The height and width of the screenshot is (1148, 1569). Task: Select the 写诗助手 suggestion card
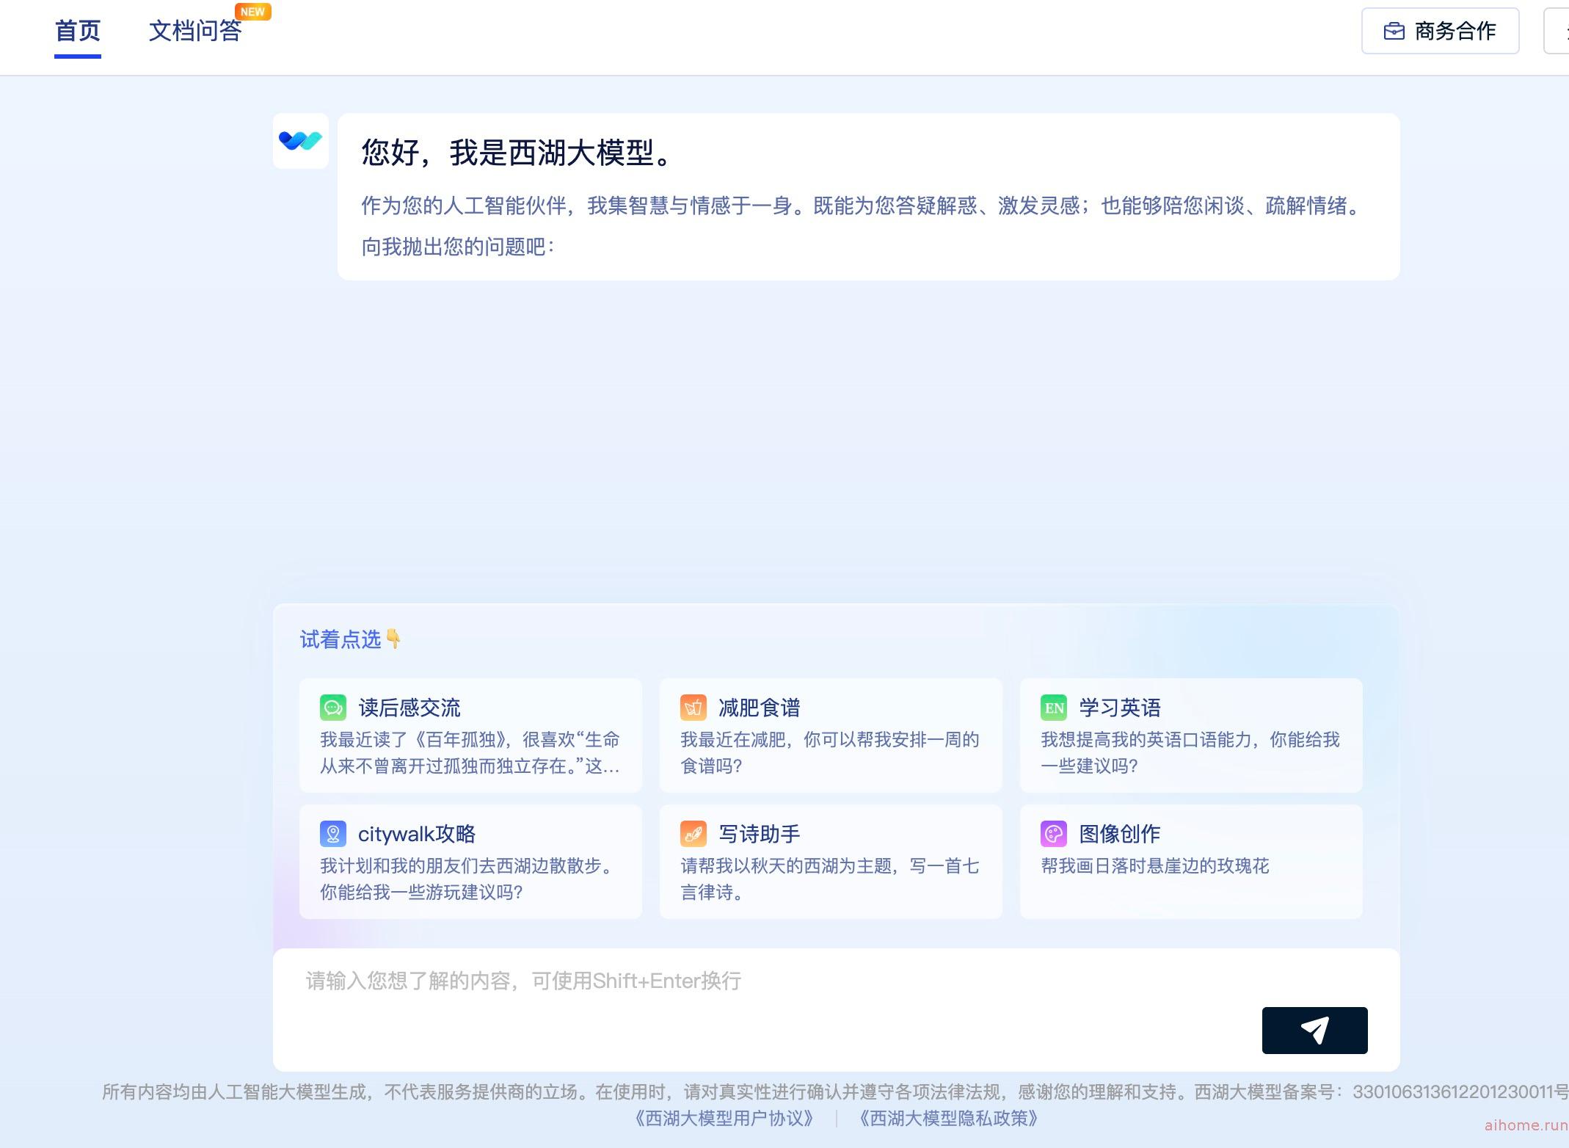[831, 862]
